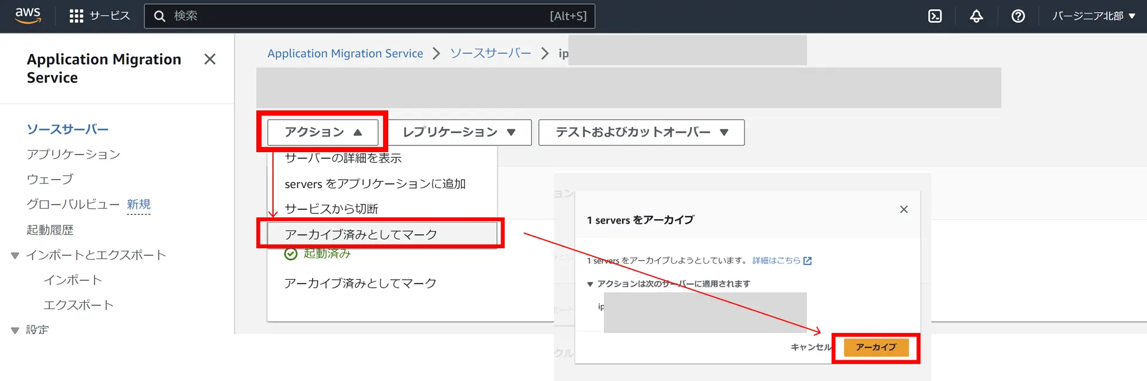The height and width of the screenshot is (381, 1147).
Task: Open the notifications bell icon
Action: pyautogui.click(x=976, y=16)
